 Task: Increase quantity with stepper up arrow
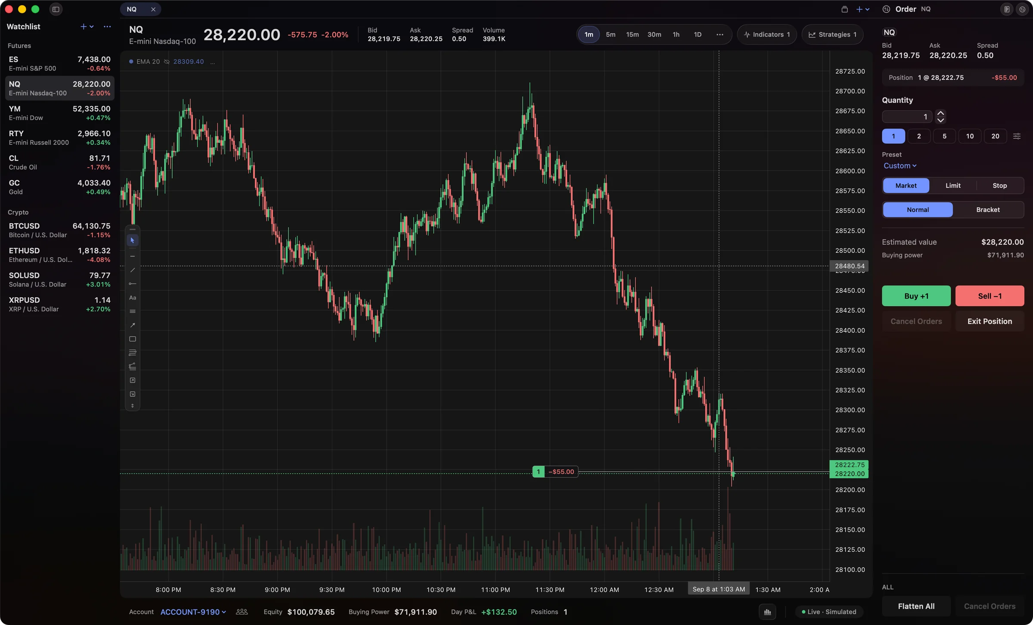click(x=940, y=113)
